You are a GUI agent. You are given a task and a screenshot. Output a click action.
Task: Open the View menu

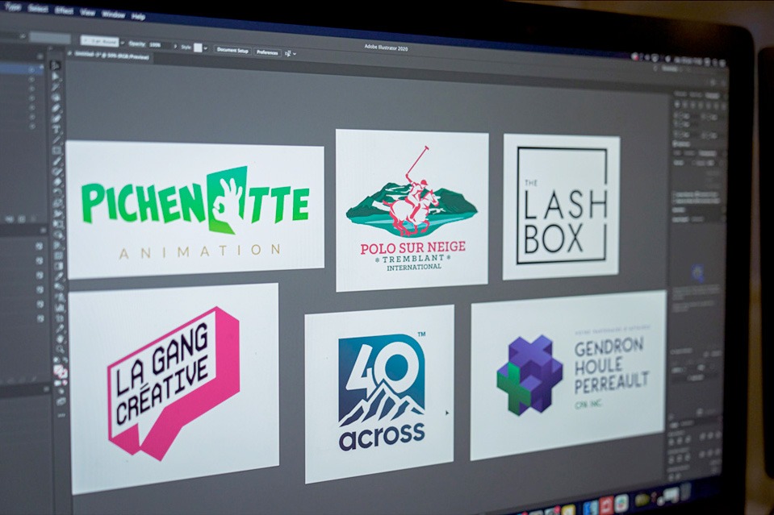click(x=87, y=13)
